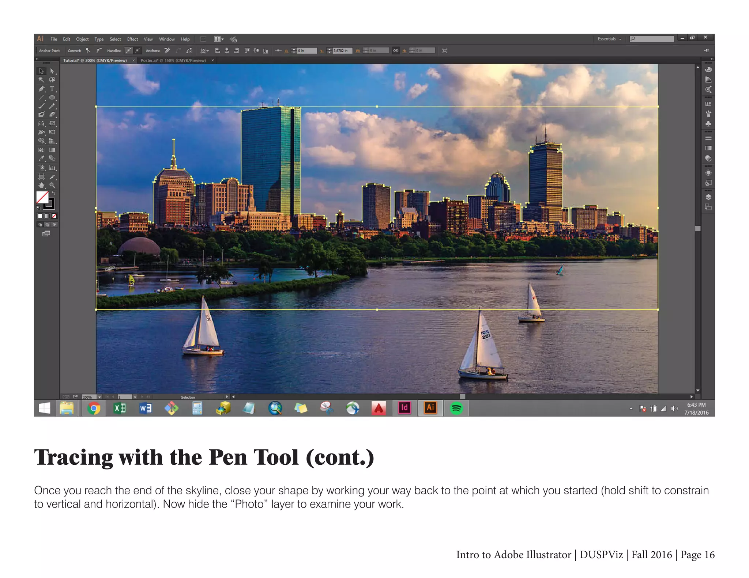
Task: Choose the Blob Brush tool
Action: pos(41,114)
